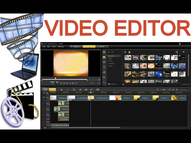Click the Options button below category list
The width and height of the screenshot is (191, 143).
[x=112, y=84]
